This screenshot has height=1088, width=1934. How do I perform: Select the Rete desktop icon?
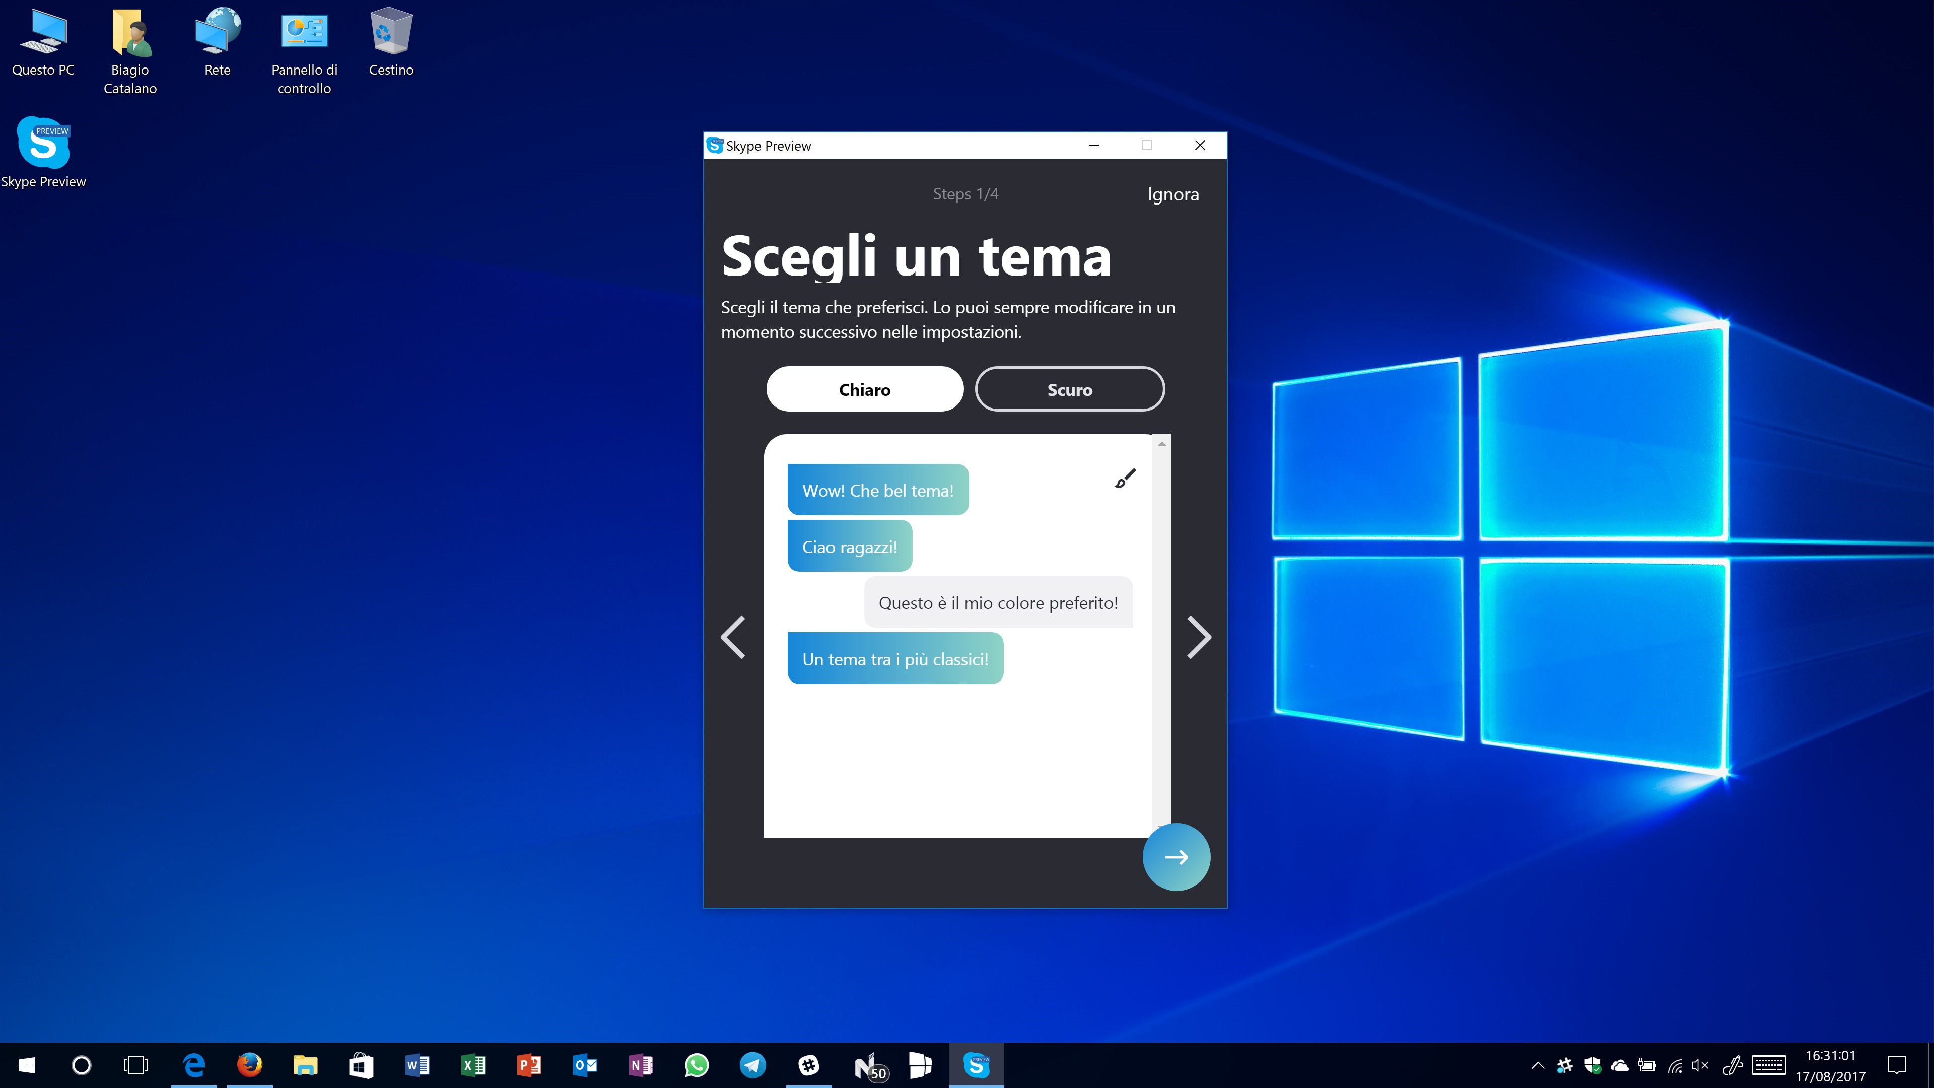(218, 43)
